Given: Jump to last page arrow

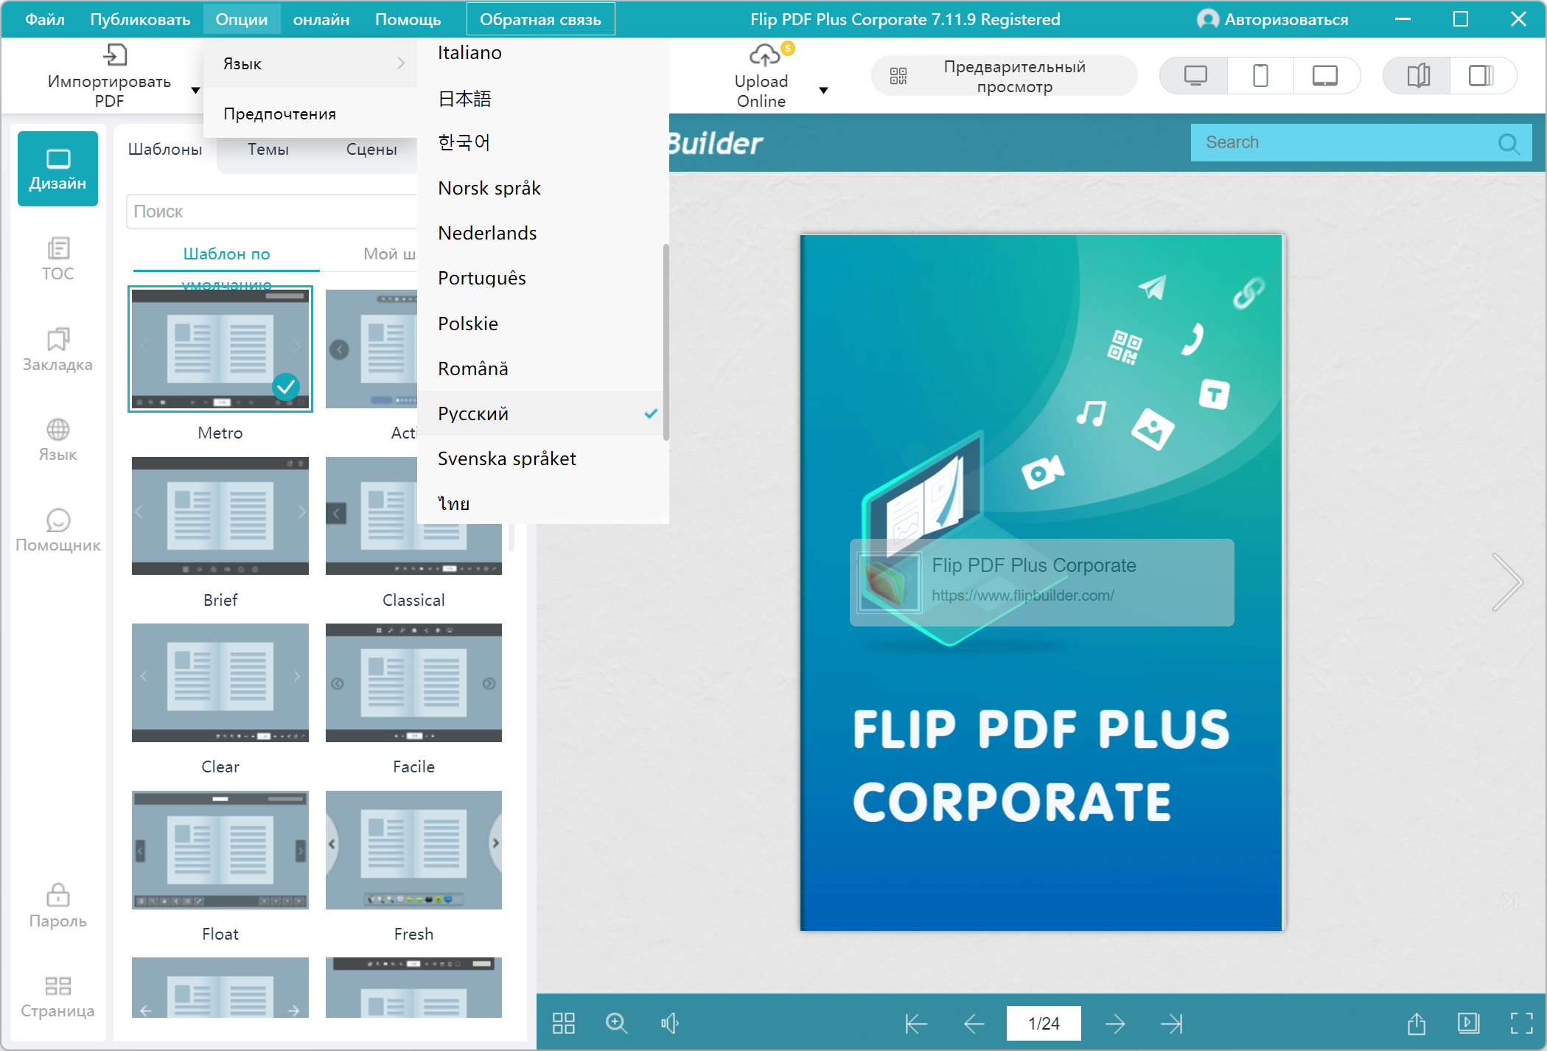Looking at the screenshot, I should pos(1171,1023).
